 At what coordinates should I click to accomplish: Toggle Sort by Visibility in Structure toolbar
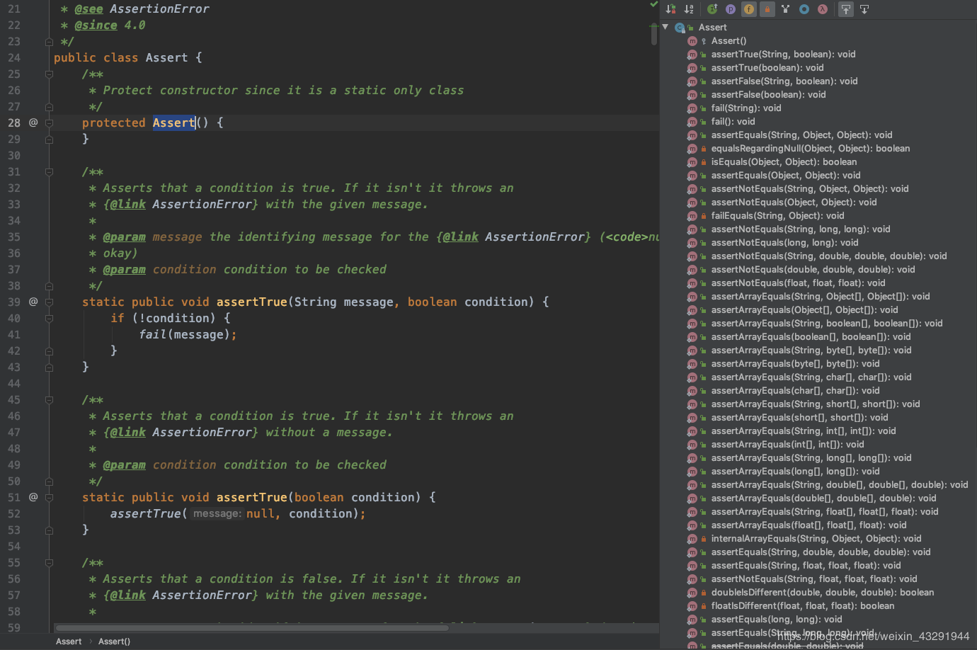click(670, 9)
